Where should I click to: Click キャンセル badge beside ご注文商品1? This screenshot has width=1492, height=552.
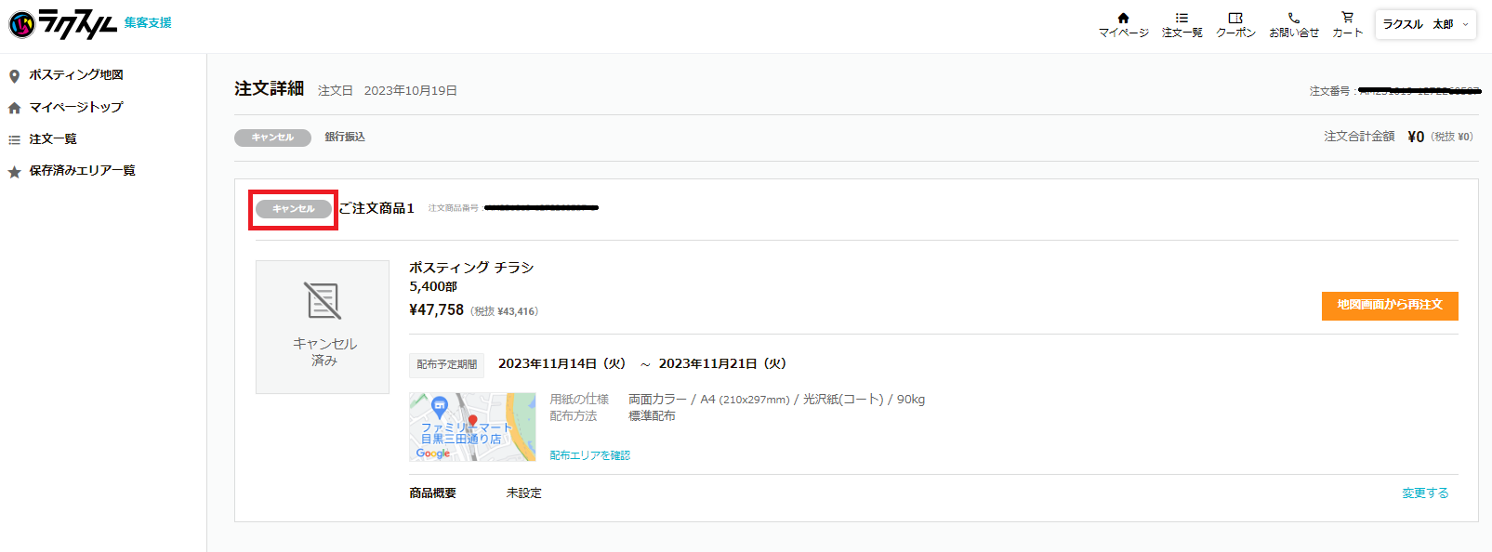click(x=294, y=209)
